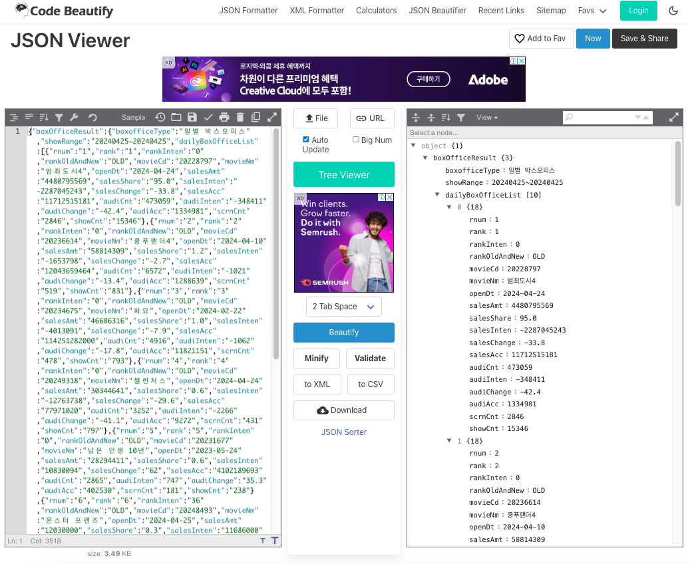The width and height of the screenshot is (690, 564).
Task: Click the filter funnel in tree viewer toolbar
Action: click(x=460, y=118)
